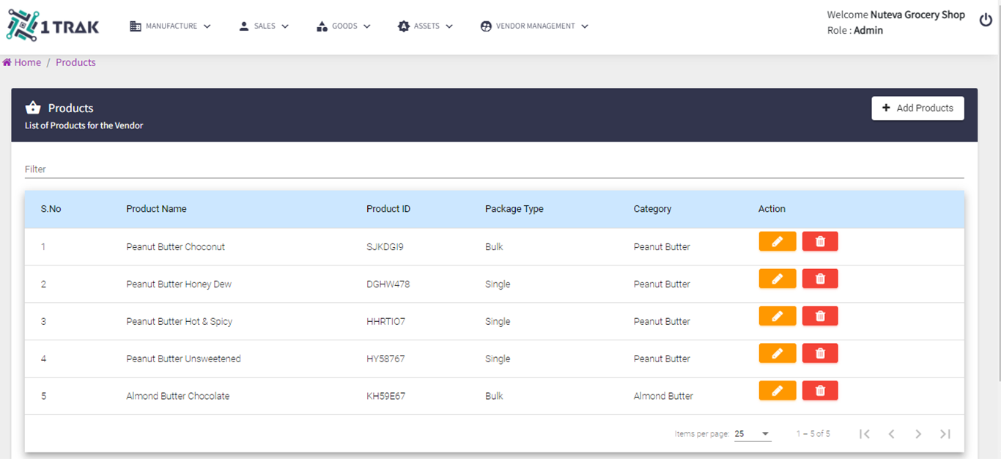Delete the Peanut Butter Choconut product
This screenshot has width=1001, height=459.
820,241
